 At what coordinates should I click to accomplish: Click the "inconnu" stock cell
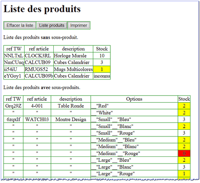coord(102,76)
